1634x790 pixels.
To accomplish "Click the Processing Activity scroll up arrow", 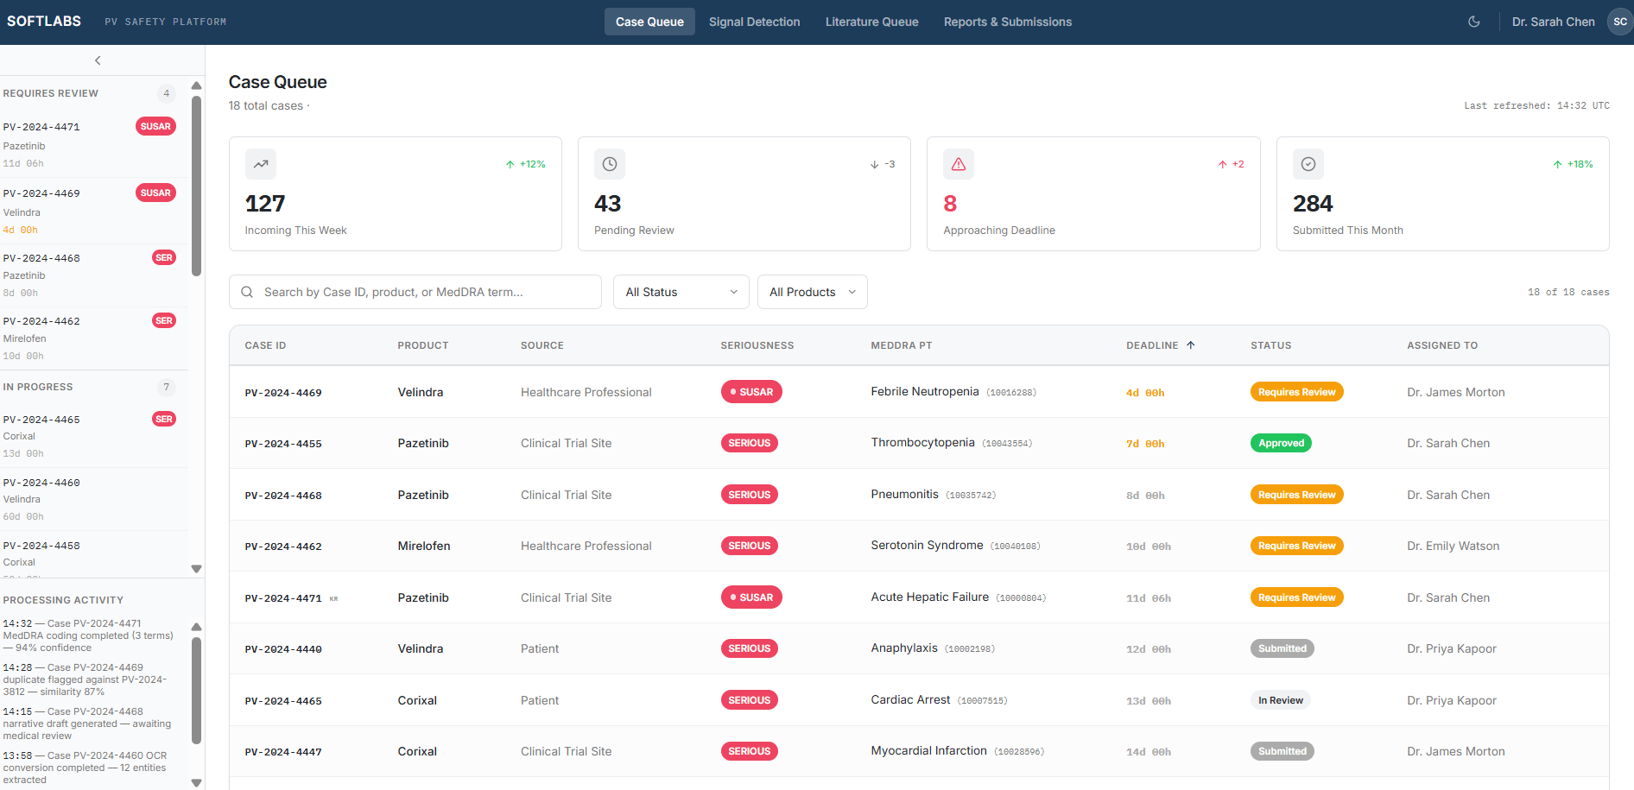I will [x=196, y=627].
